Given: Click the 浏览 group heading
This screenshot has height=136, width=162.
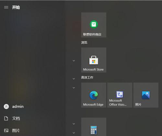Looking at the screenshot, I should point(84,42).
